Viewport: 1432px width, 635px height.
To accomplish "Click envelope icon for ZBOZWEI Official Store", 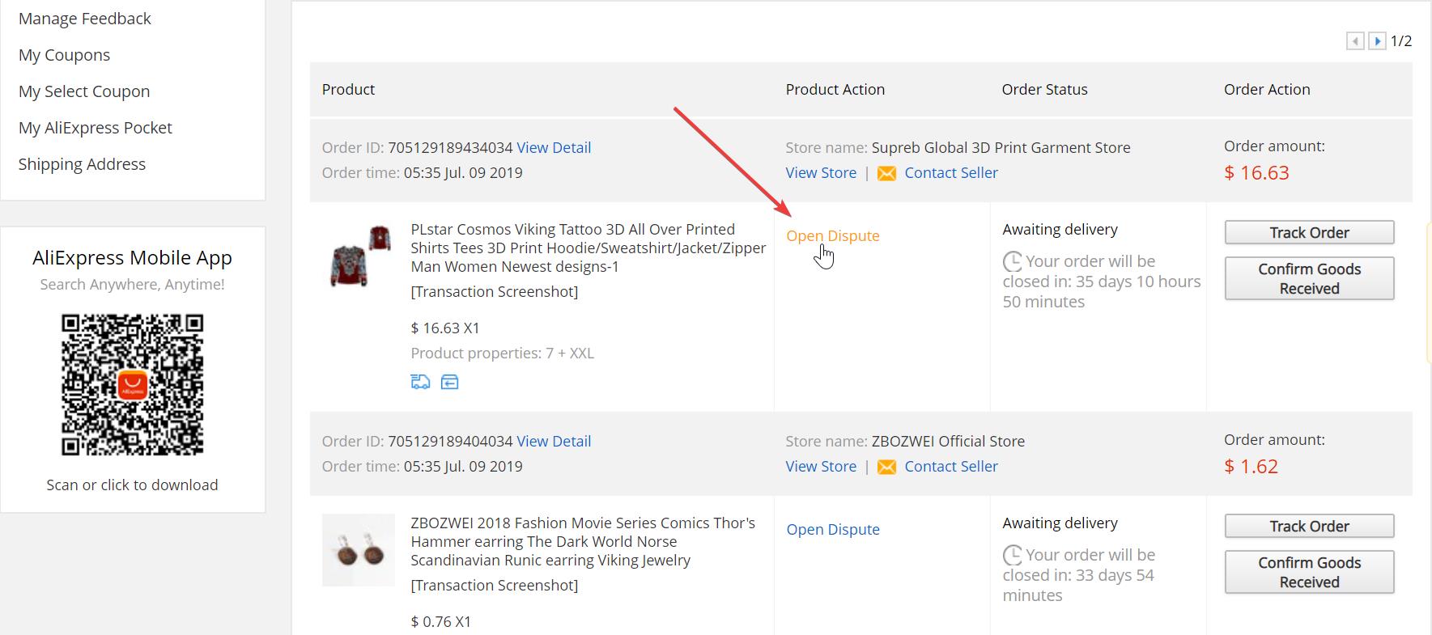I will click(886, 468).
